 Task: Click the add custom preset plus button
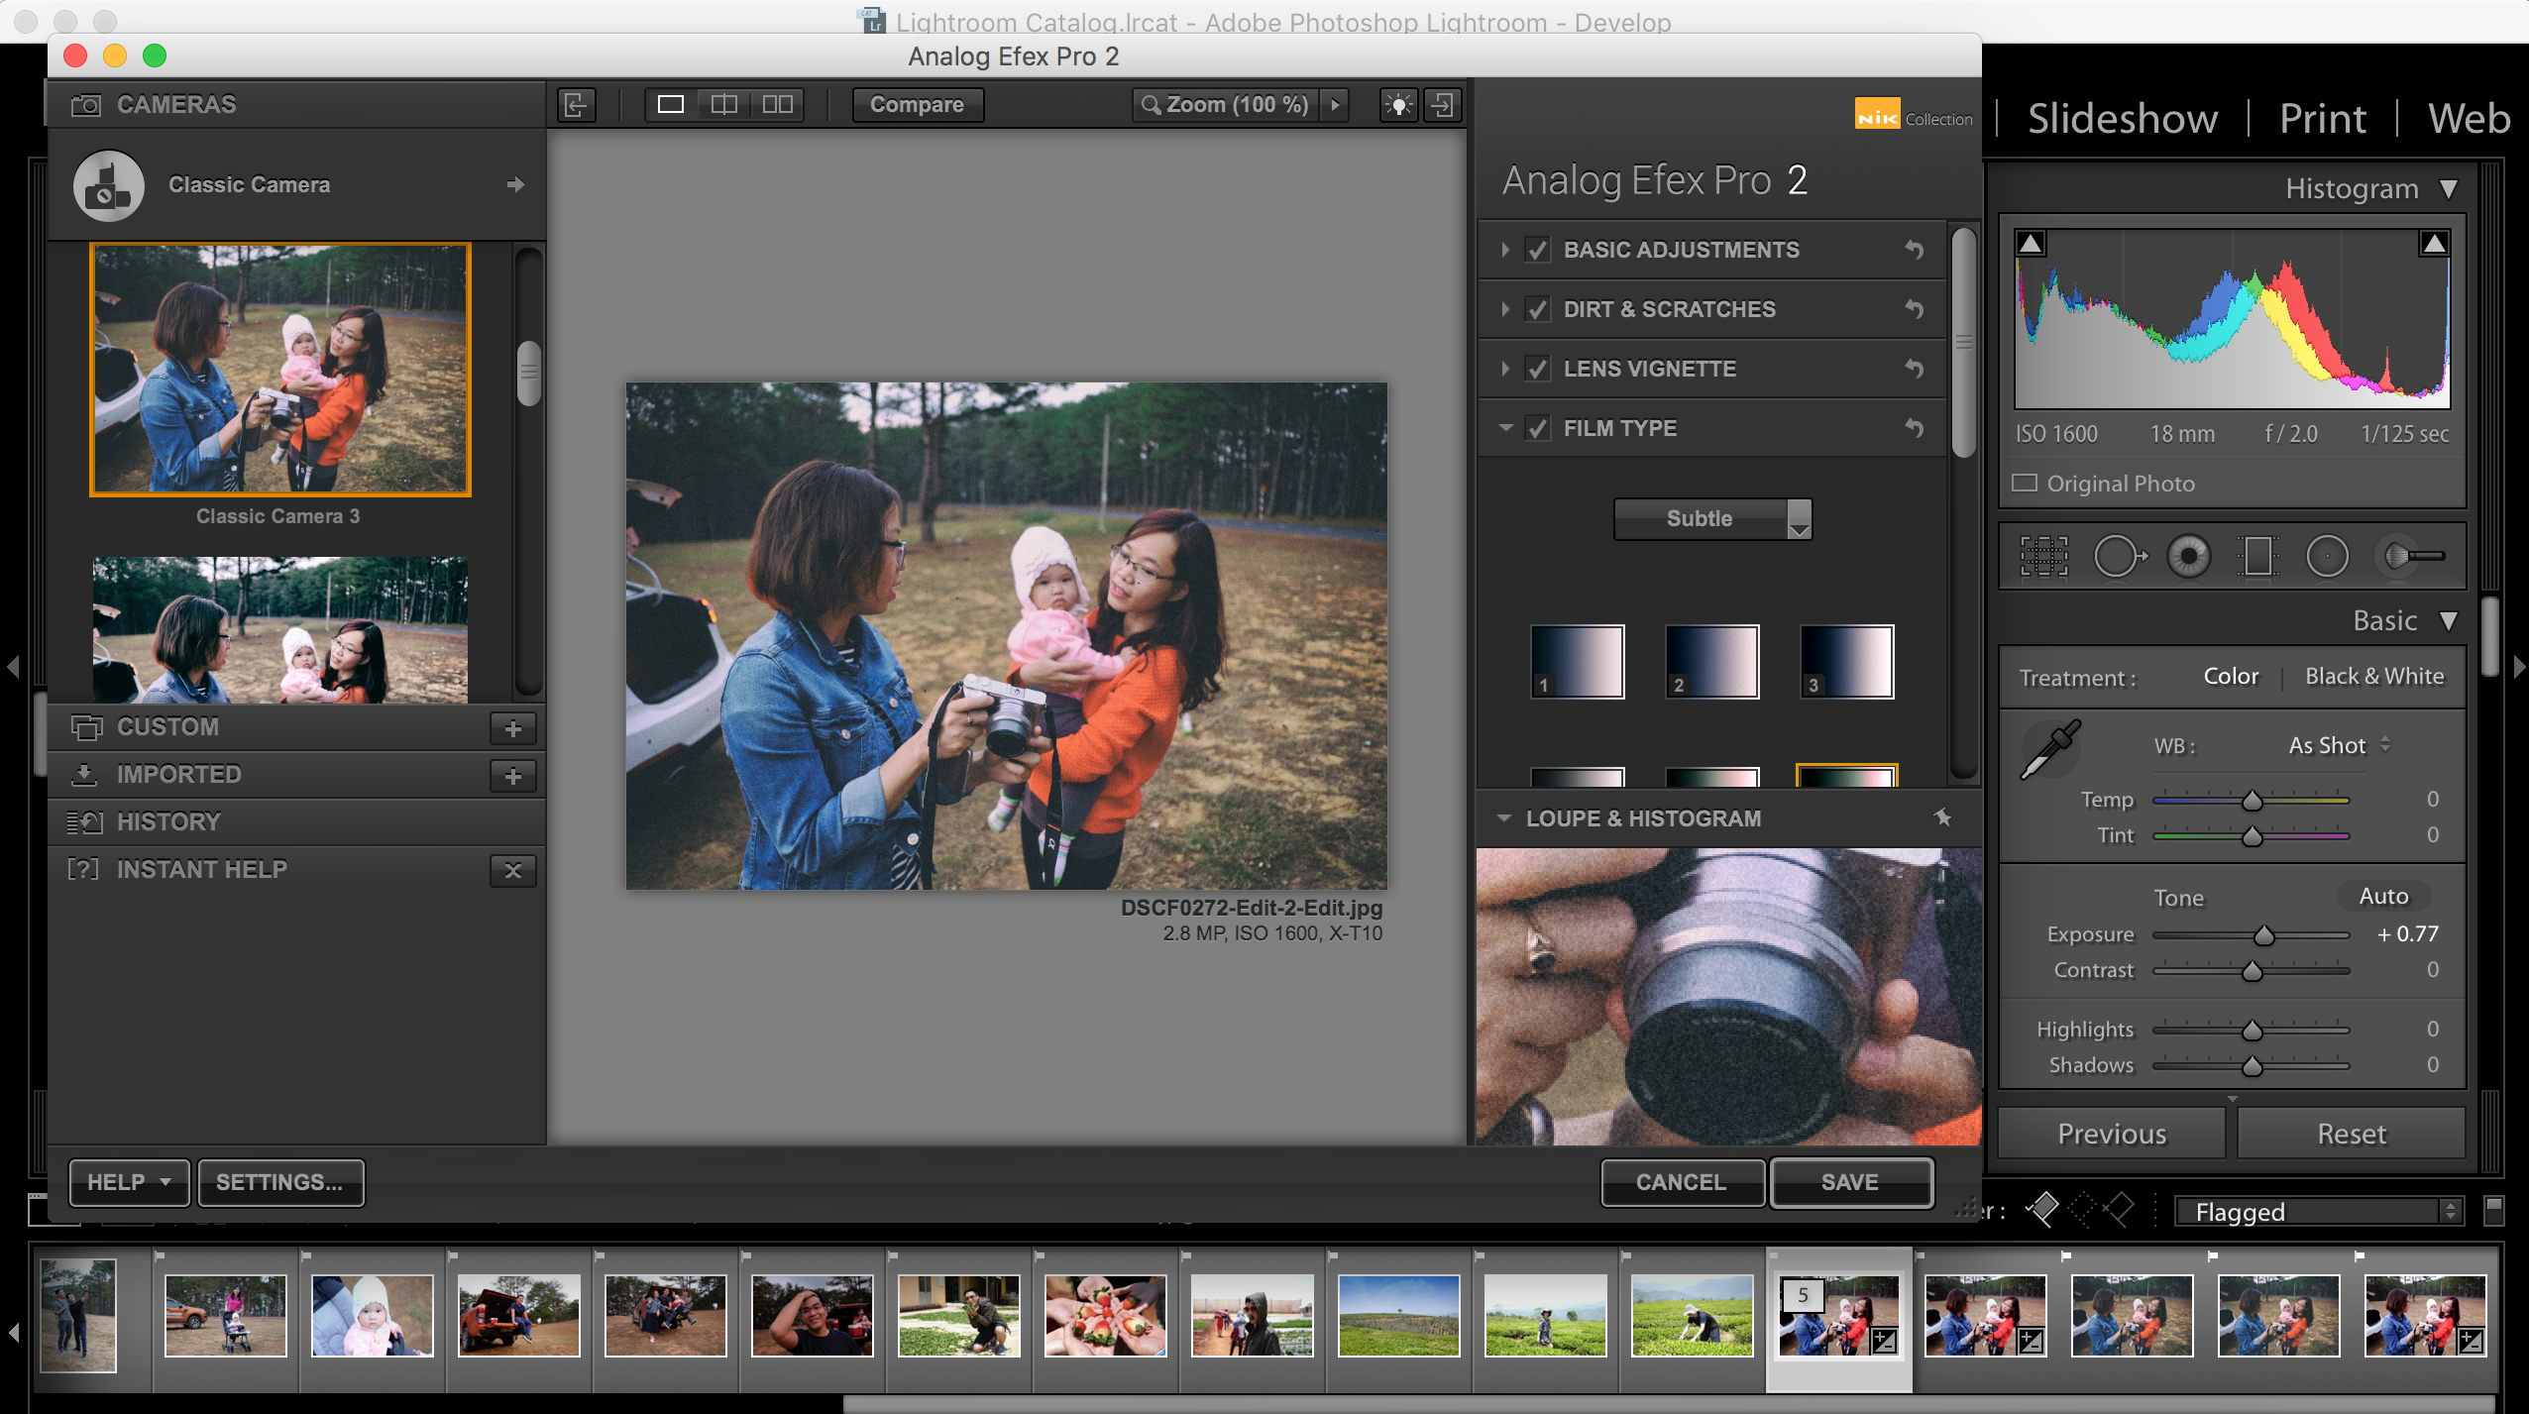point(512,728)
